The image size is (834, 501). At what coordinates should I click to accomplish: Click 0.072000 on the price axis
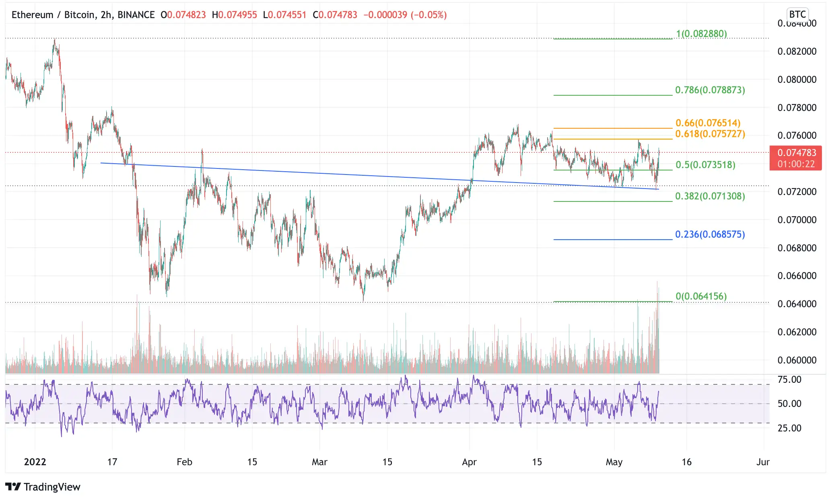pos(797,191)
